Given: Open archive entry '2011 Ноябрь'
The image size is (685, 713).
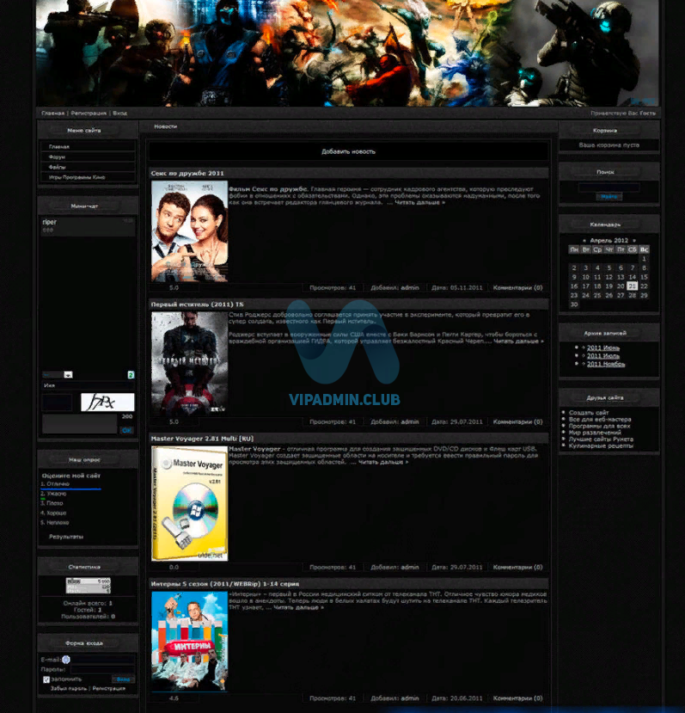Looking at the screenshot, I should tap(606, 364).
